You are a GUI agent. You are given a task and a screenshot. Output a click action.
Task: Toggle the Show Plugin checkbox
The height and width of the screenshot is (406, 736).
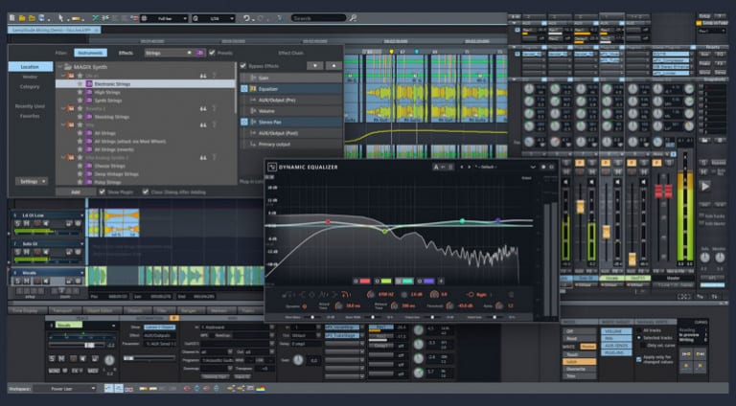(x=102, y=192)
